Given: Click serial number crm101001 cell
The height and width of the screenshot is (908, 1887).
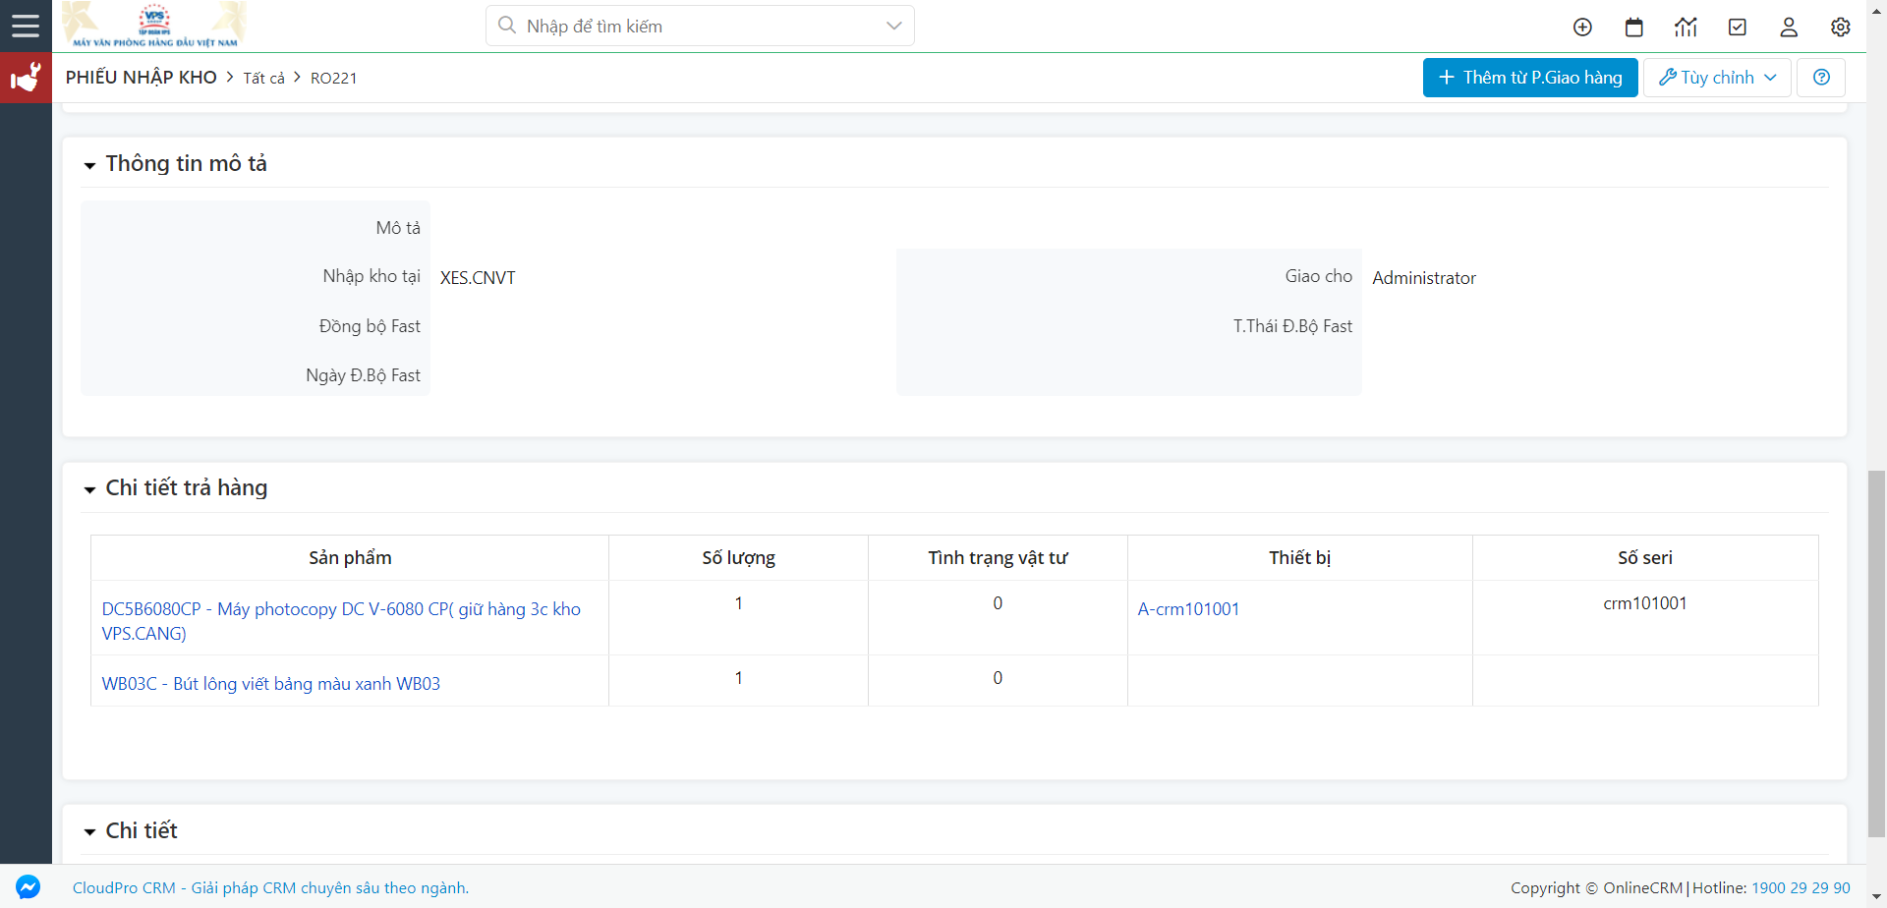Looking at the screenshot, I should (x=1645, y=603).
